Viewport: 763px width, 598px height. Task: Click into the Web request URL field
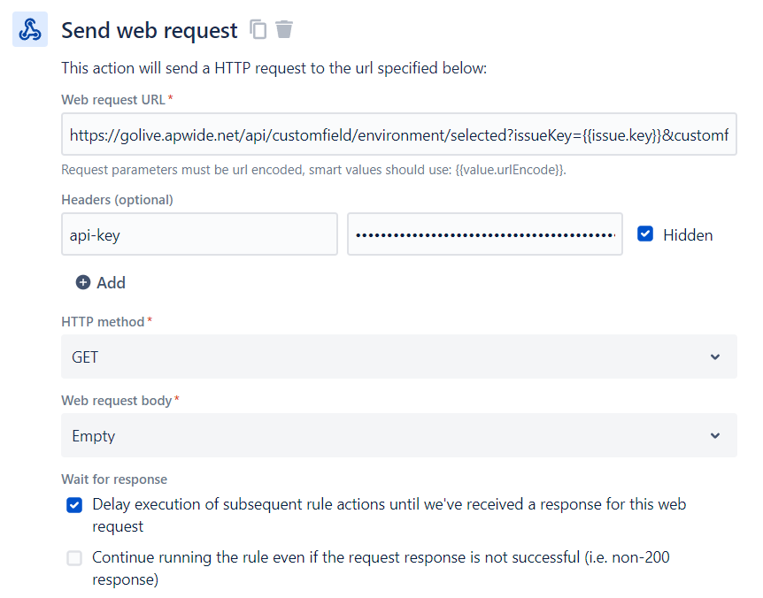click(x=398, y=134)
